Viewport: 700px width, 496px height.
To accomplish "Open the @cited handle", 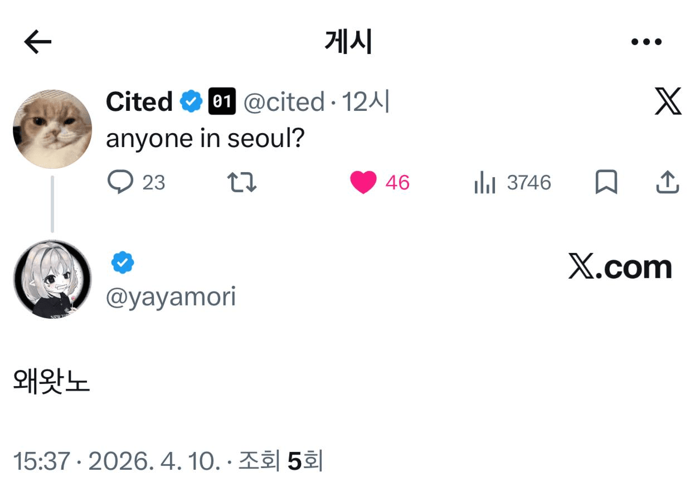I will [284, 102].
